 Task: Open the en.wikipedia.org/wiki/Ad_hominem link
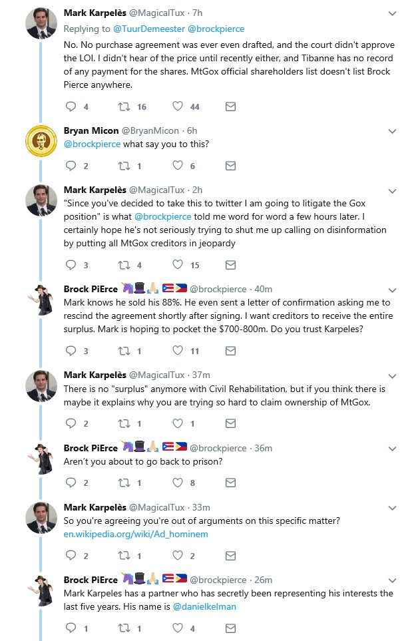coord(136,534)
